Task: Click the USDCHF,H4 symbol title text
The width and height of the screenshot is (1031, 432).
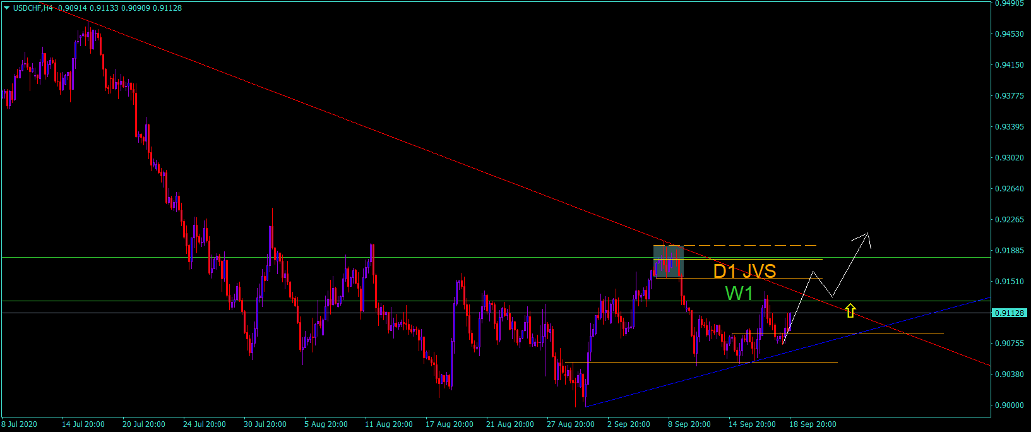Action: [33, 8]
